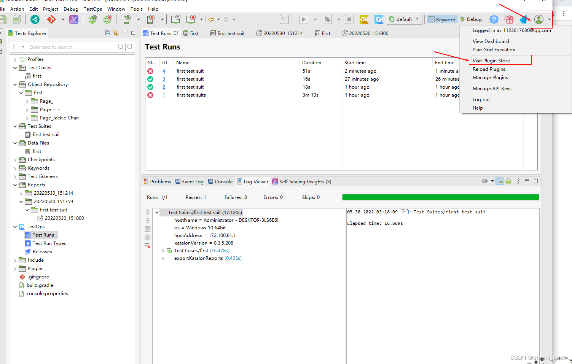
Task: Click the Record Mobile device icon
Action: (151, 19)
